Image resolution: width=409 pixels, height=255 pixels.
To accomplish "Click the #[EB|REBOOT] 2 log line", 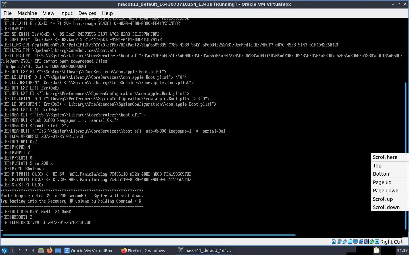I will pos(16,217).
